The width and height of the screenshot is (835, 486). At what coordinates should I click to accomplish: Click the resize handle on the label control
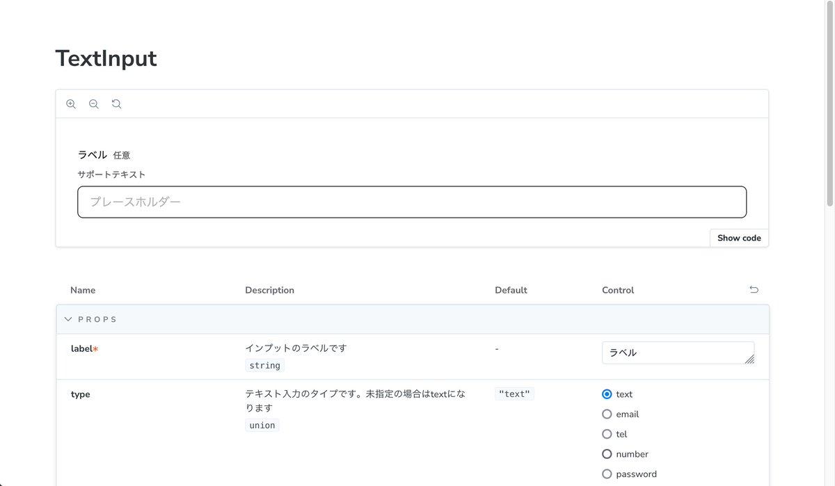(750, 361)
